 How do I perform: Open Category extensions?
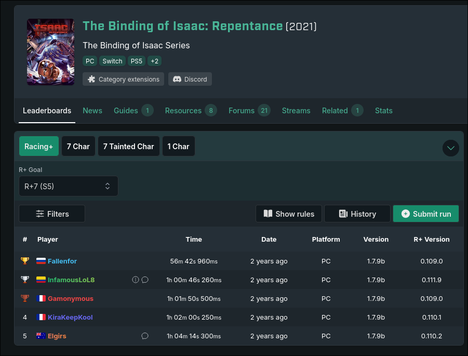click(x=123, y=79)
